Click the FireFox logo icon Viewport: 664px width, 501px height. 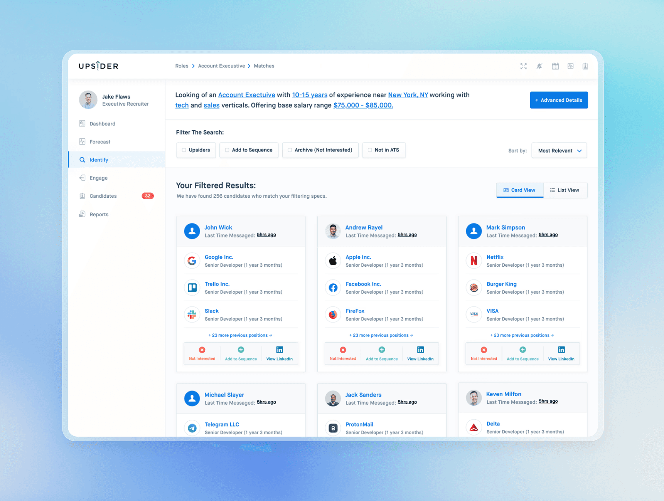tap(333, 315)
